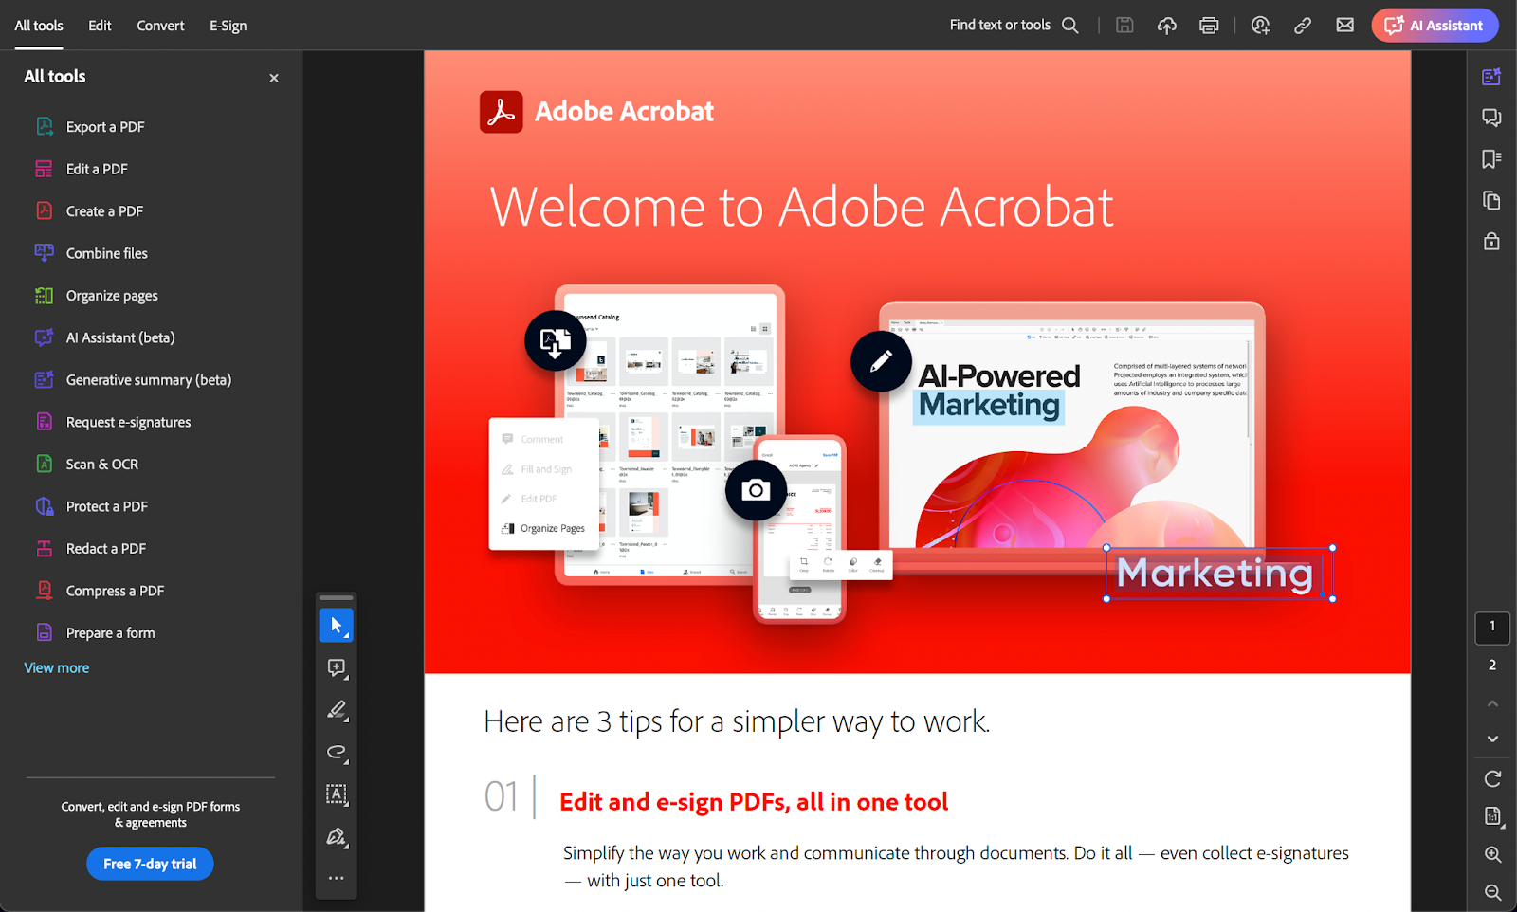Click the send by email icon
The height and width of the screenshot is (912, 1517).
(x=1345, y=26)
